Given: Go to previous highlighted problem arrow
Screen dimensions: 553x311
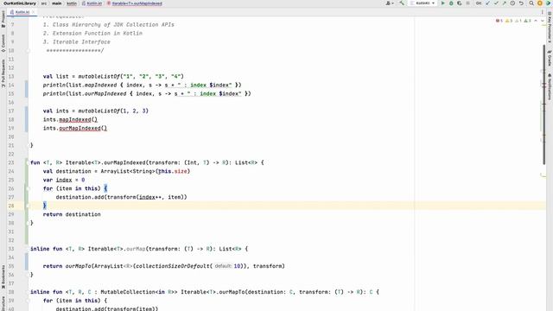Looking at the screenshot, I should (x=536, y=21).
